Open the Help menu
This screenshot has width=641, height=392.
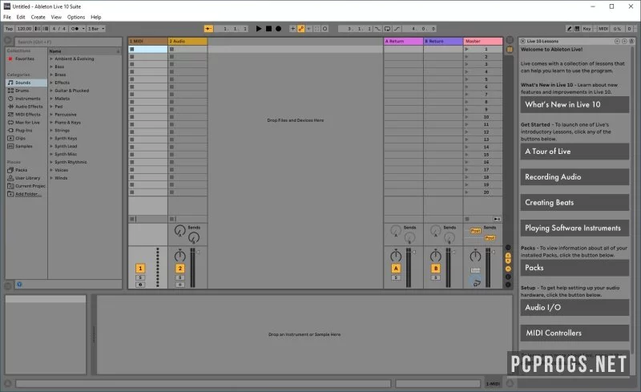tap(95, 17)
